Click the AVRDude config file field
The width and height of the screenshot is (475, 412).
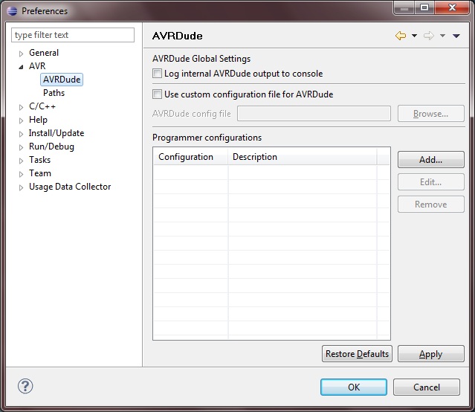(x=314, y=114)
